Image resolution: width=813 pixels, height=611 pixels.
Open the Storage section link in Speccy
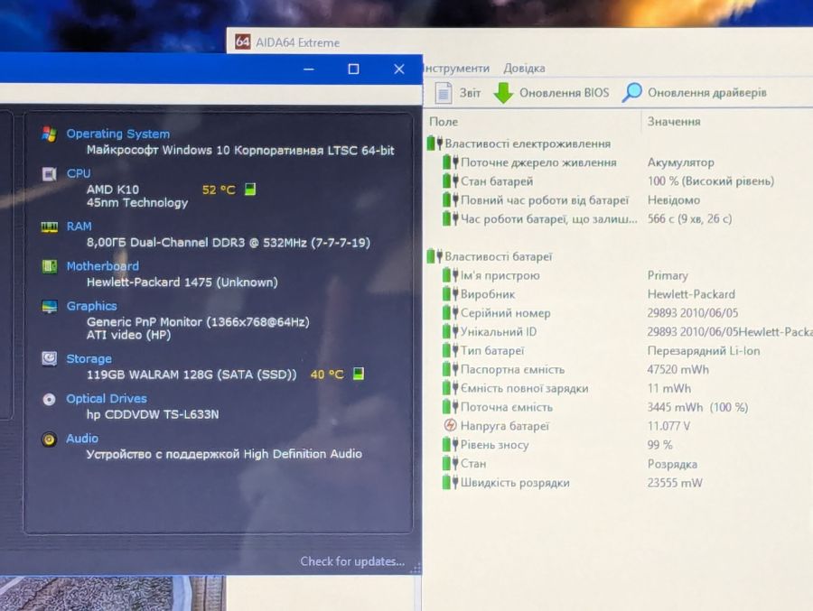[x=89, y=358]
